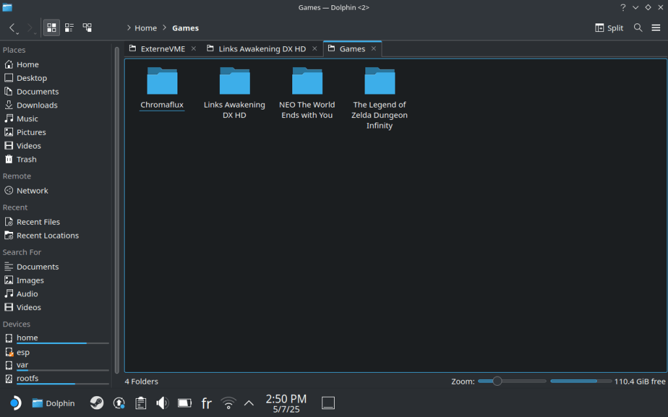Open Trash from the Places panel
Screen dimensions: 668x417
(x=26, y=159)
